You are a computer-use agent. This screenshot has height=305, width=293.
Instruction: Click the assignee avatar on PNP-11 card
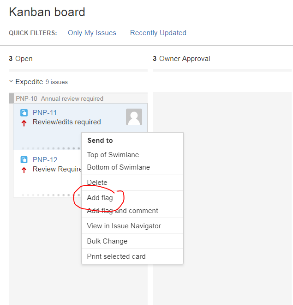(134, 117)
